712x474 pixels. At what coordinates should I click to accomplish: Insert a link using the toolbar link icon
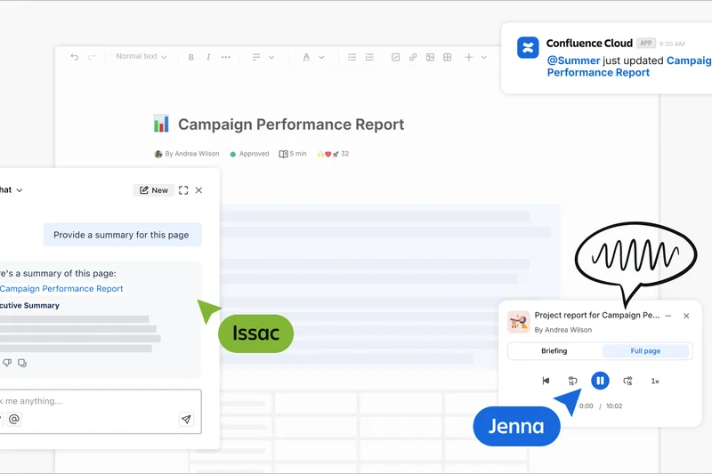coord(413,57)
